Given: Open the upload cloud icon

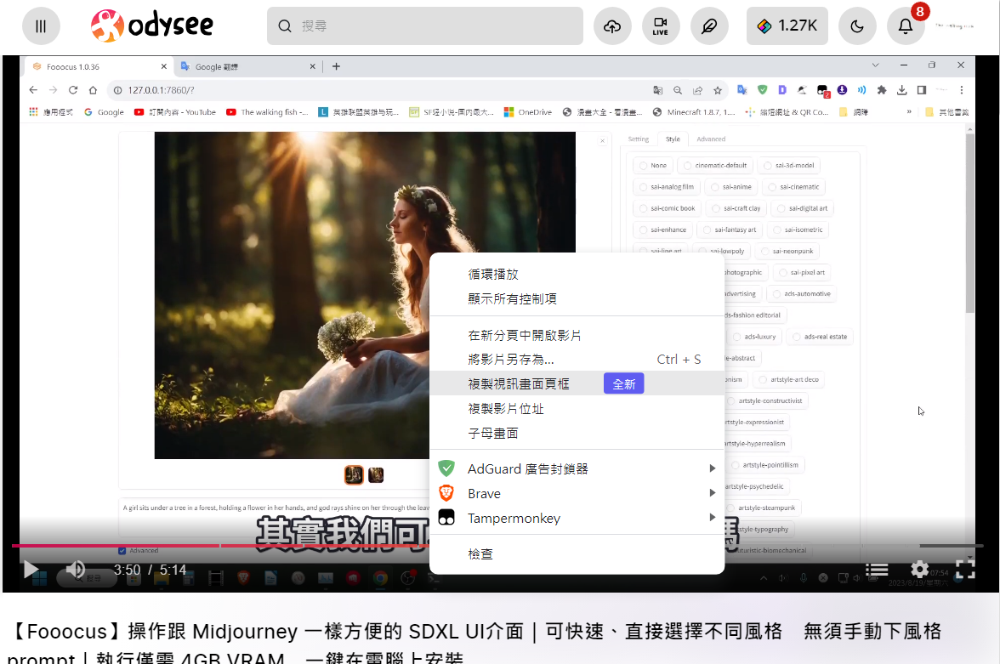Looking at the screenshot, I should [612, 26].
